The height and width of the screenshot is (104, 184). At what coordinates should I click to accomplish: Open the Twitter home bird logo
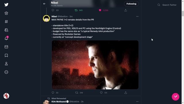click(x=6, y=5)
